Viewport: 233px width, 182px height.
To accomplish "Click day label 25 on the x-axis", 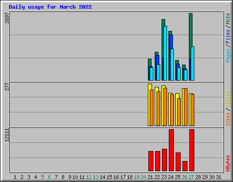I will pyautogui.click(x=177, y=177).
